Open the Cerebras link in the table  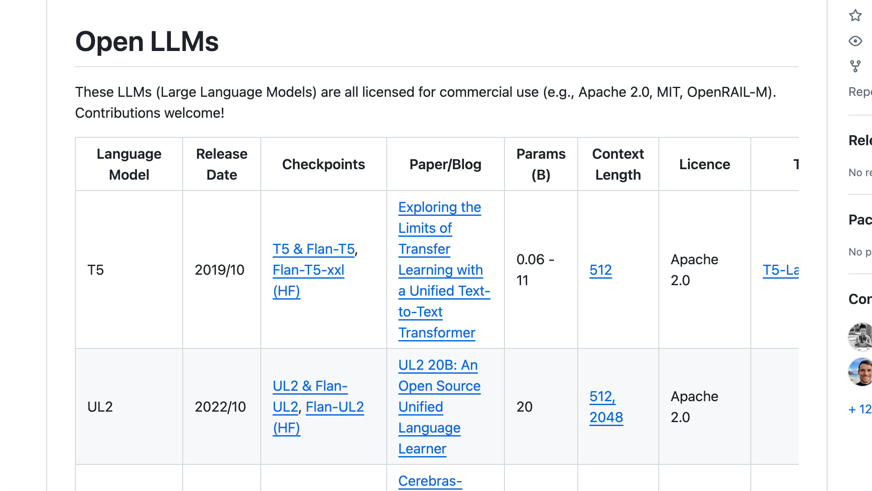click(x=430, y=481)
